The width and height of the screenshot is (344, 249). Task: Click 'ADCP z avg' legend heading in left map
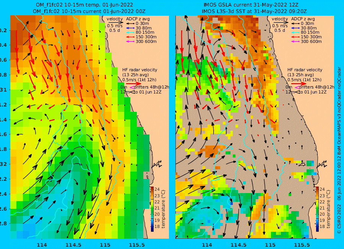tap(138, 19)
